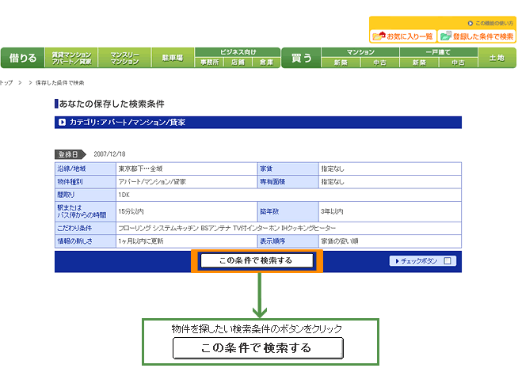Select 中古 under 一戸建て

pyautogui.click(x=458, y=63)
